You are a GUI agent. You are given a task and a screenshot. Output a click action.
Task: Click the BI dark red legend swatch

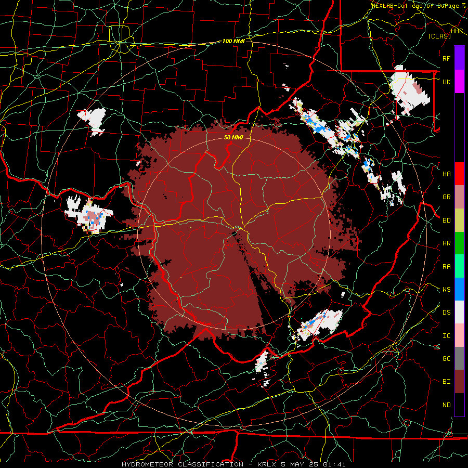459,382
